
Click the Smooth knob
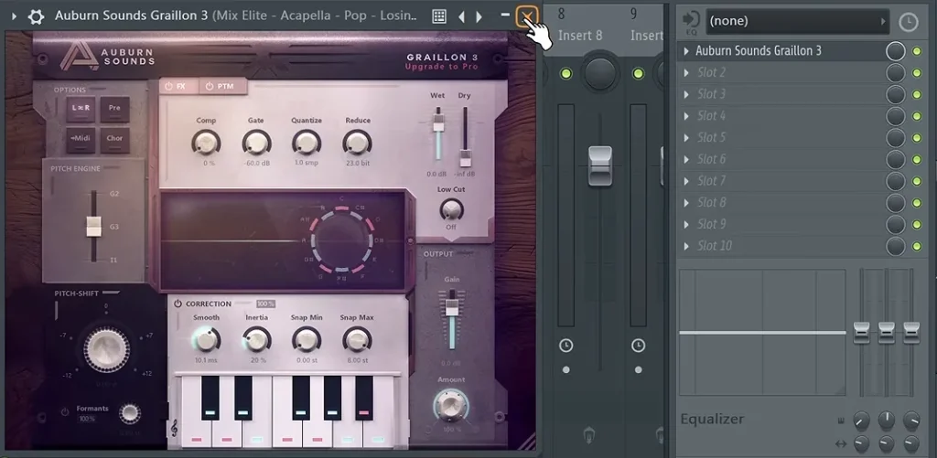pos(206,340)
